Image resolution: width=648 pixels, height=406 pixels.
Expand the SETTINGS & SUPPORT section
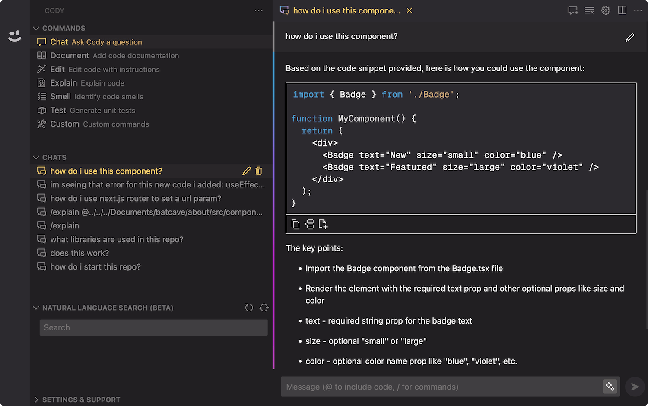click(x=36, y=400)
